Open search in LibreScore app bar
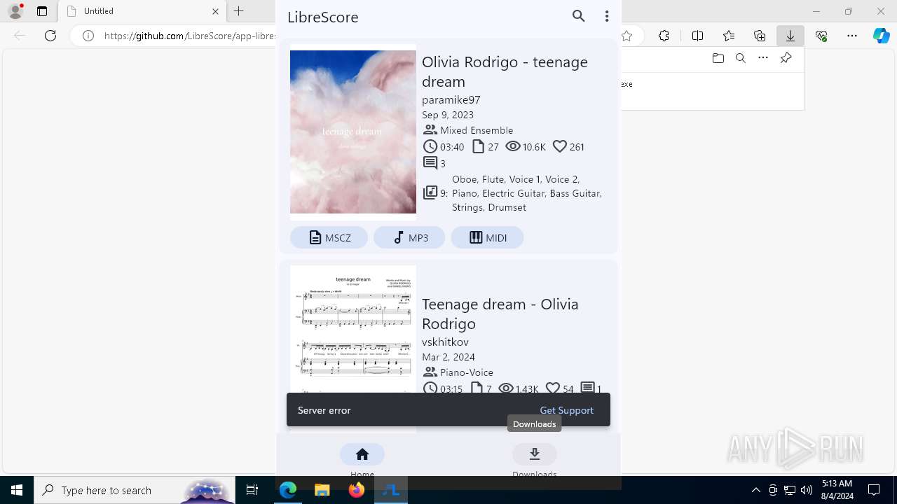The width and height of the screenshot is (897, 504). click(x=579, y=16)
